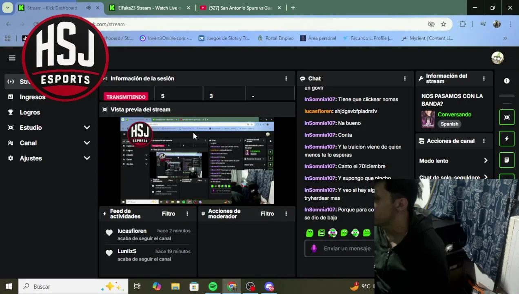Screen dimensions: 519x294
Task: Click the Conversando category link
Action: tap(455, 114)
